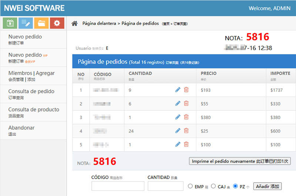Edit row 3 quantity with pencil icon
The image size is (296, 196).
pyautogui.click(x=178, y=117)
